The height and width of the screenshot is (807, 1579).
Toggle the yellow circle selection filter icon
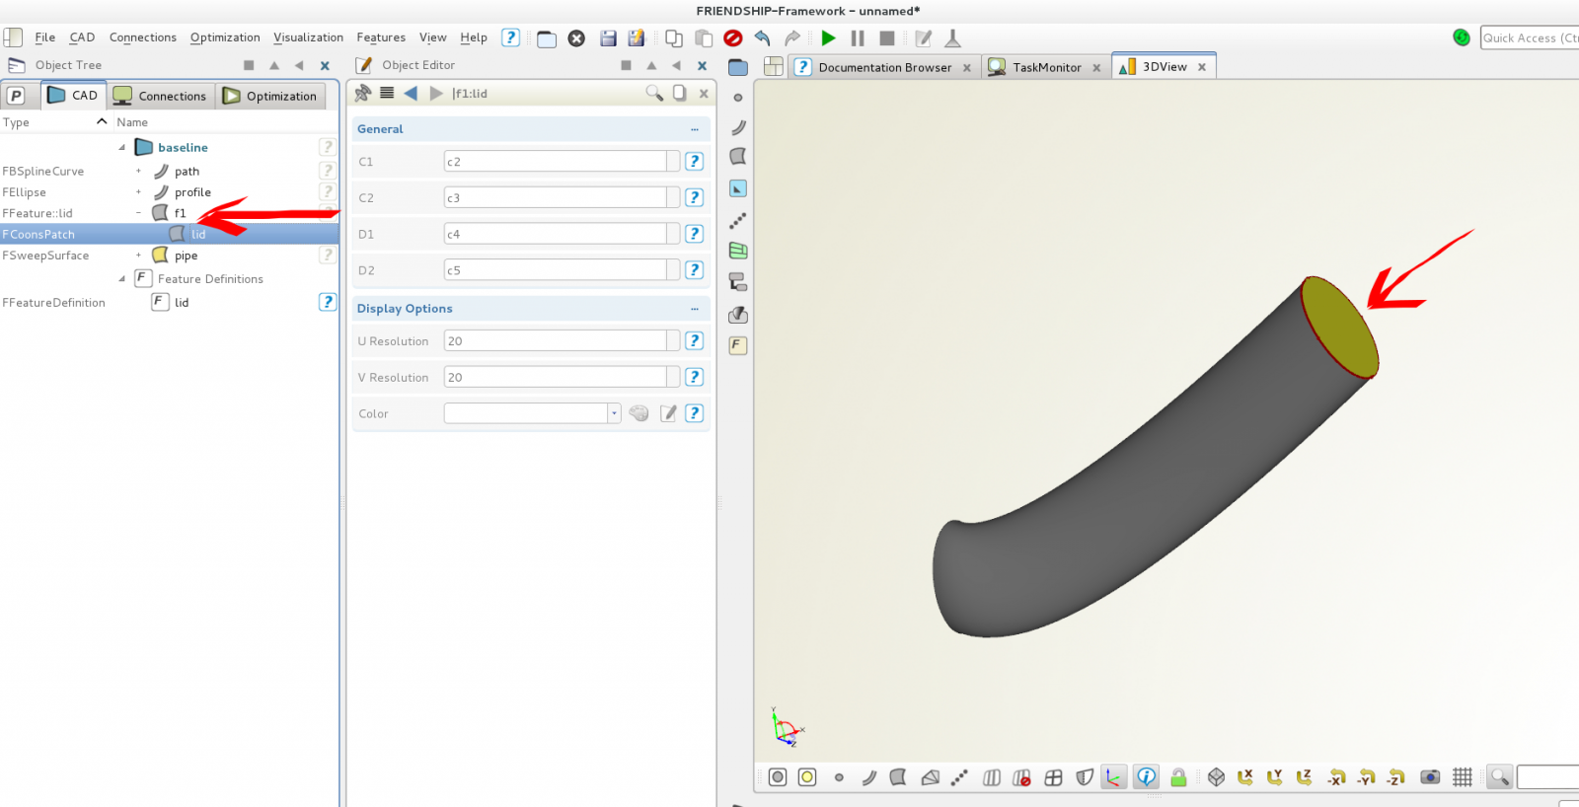point(807,777)
